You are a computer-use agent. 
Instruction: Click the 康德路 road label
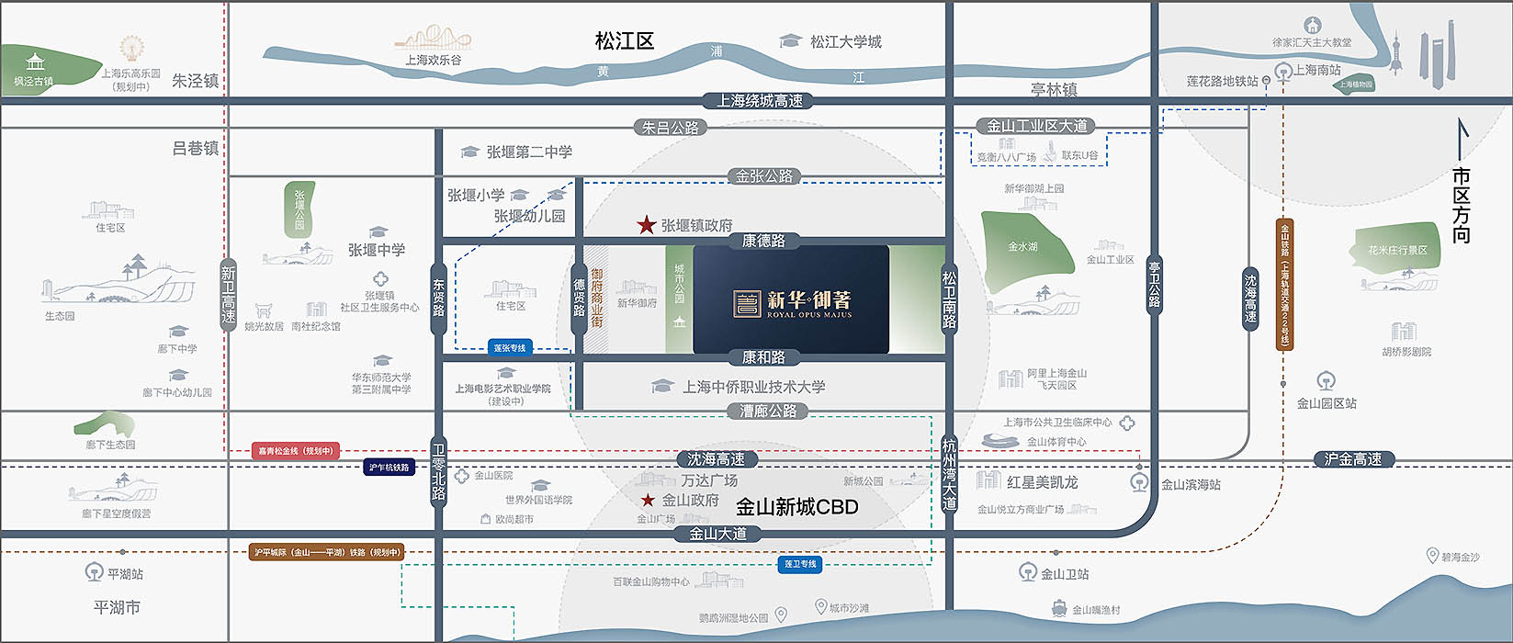(x=764, y=241)
